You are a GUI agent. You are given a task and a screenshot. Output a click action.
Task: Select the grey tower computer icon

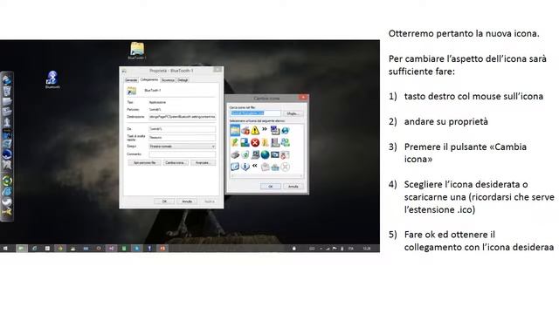point(275,142)
